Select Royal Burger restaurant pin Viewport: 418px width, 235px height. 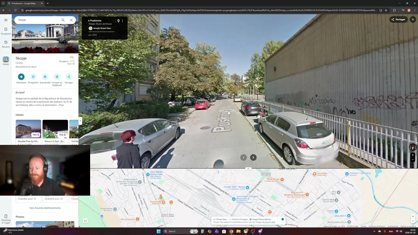(282, 180)
